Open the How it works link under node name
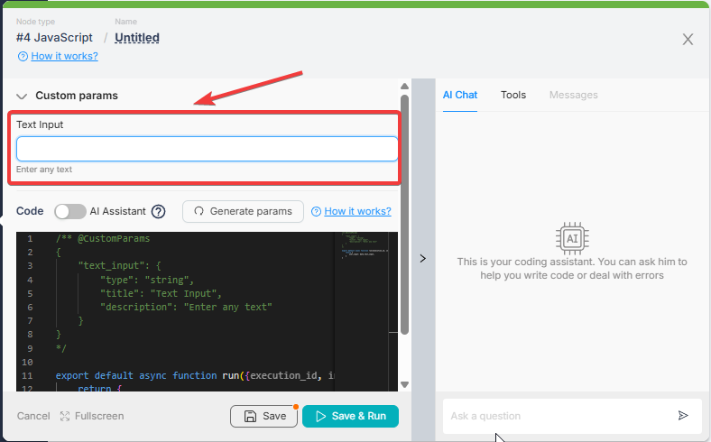Viewport: 711px width, 442px height. click(x=64, y=56)
